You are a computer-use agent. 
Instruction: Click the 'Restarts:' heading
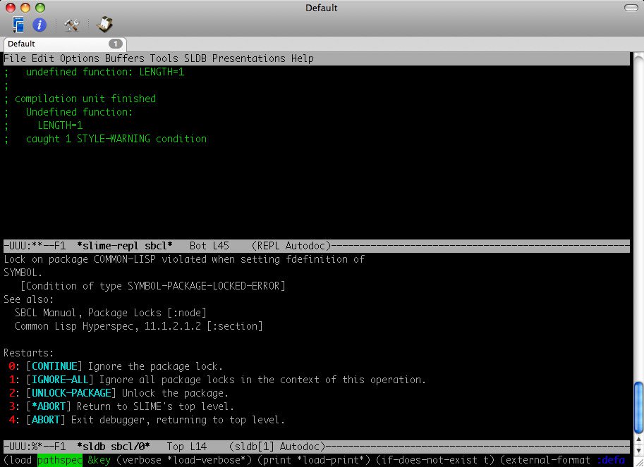point(29,353)
